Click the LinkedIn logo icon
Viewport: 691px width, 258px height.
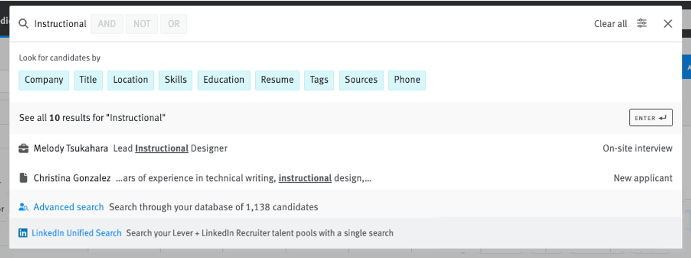pos(23,233)
